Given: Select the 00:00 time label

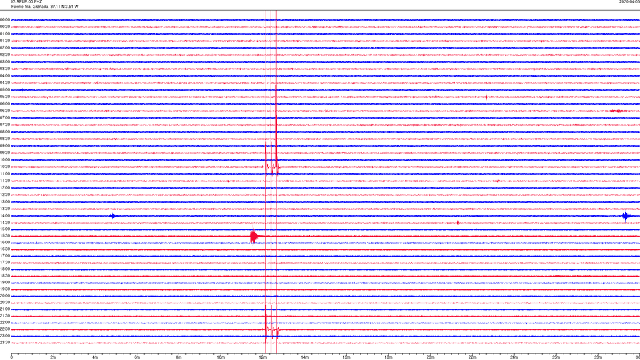Looking at the screenshot, I should click(x=5, y=19).
